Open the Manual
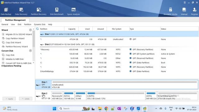Screen dimensions: 199x112 184,12
